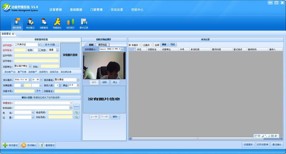Click the 到访人数 stepper arrows
The height and width of the screenshot is (154, 286).
point(60,85)
